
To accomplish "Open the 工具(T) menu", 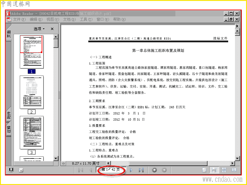I will (x=86, y=19).
